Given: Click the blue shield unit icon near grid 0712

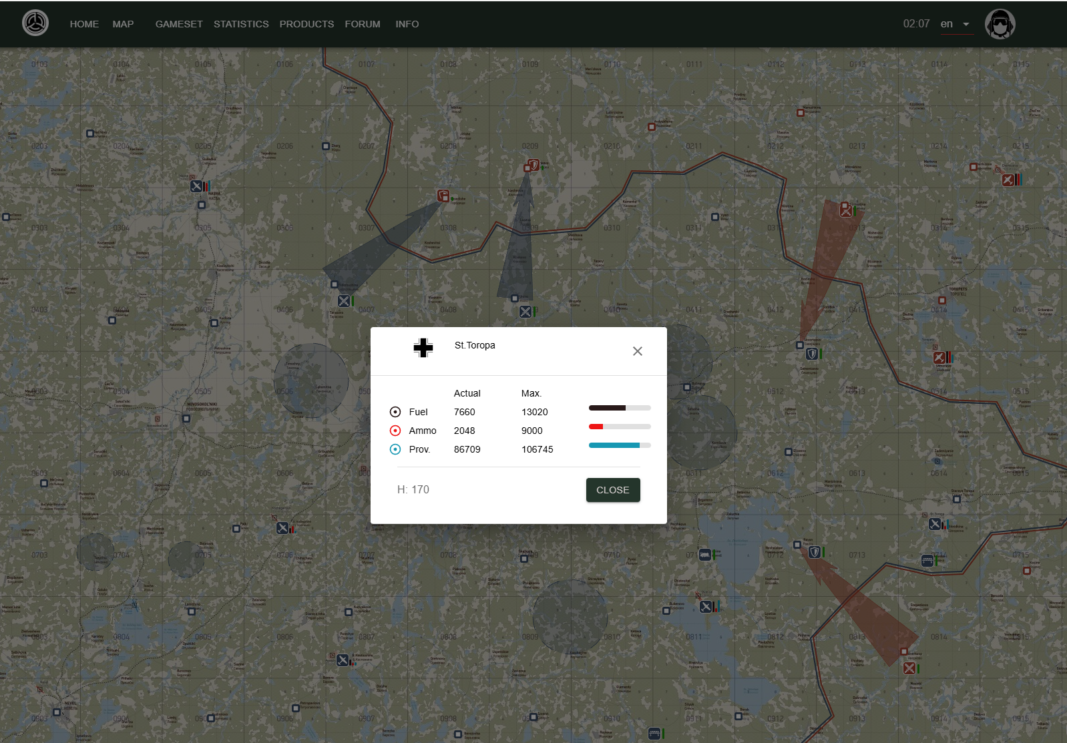Looking at the screenshot, I should click(815, 552).
